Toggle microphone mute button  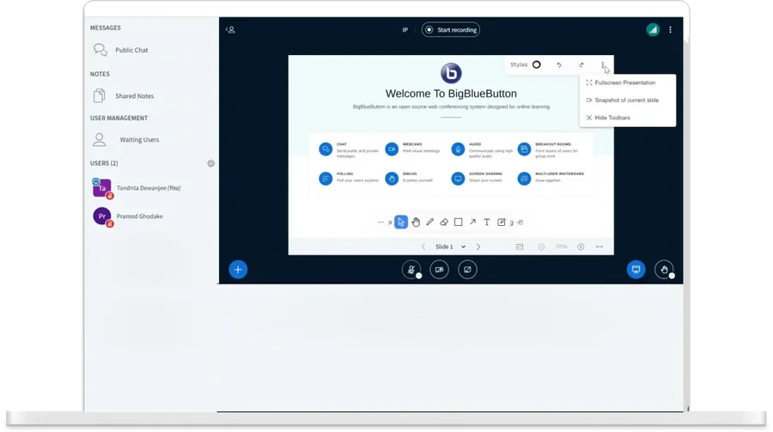[411, 270]
